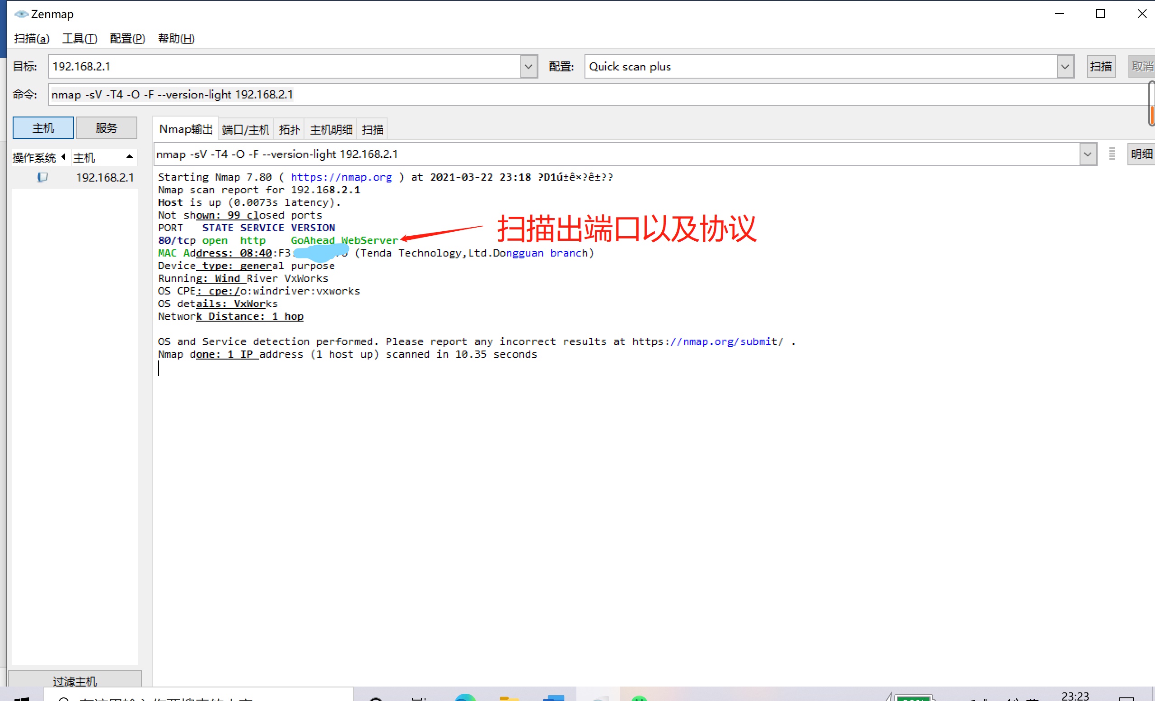Image resolution: width=1155 pixels, height=701 pixels.
Task: Open the 扫描(a) menu
Action: point(32,38)
